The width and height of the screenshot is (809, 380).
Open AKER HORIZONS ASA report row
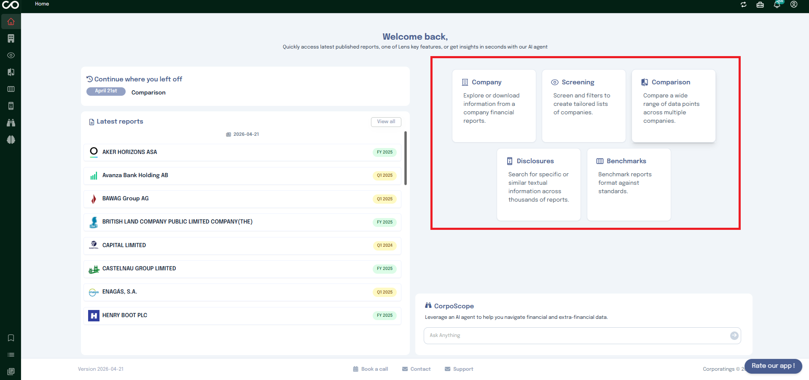[242, 152]
